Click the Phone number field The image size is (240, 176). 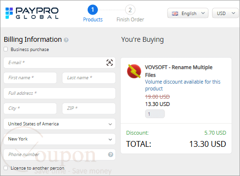click(x=59, y=155)
